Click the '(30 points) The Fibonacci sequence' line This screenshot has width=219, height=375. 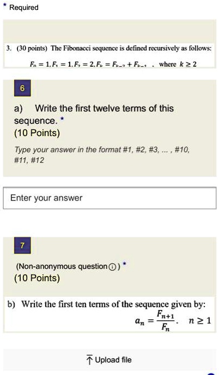coord(109,49)
